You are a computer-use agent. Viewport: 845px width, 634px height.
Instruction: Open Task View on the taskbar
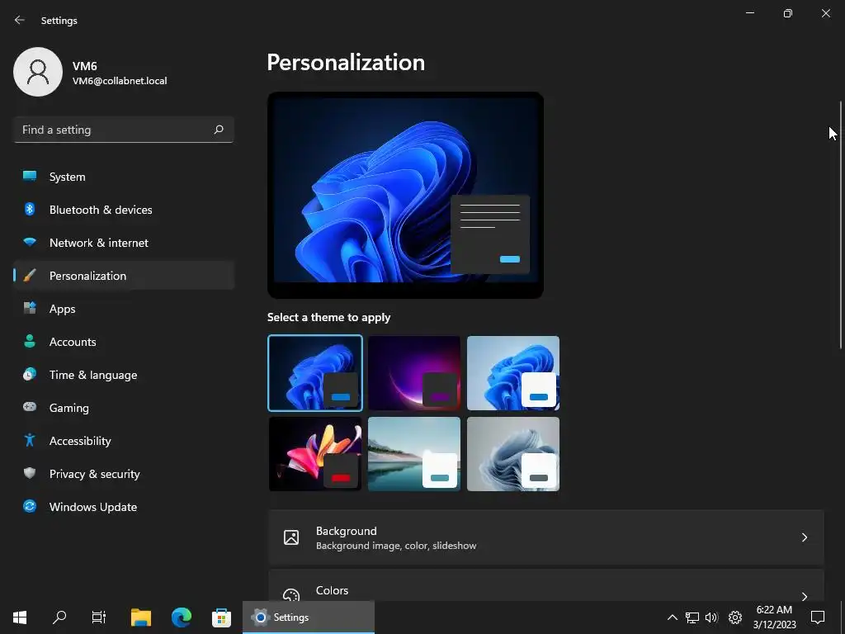(99, 617)
